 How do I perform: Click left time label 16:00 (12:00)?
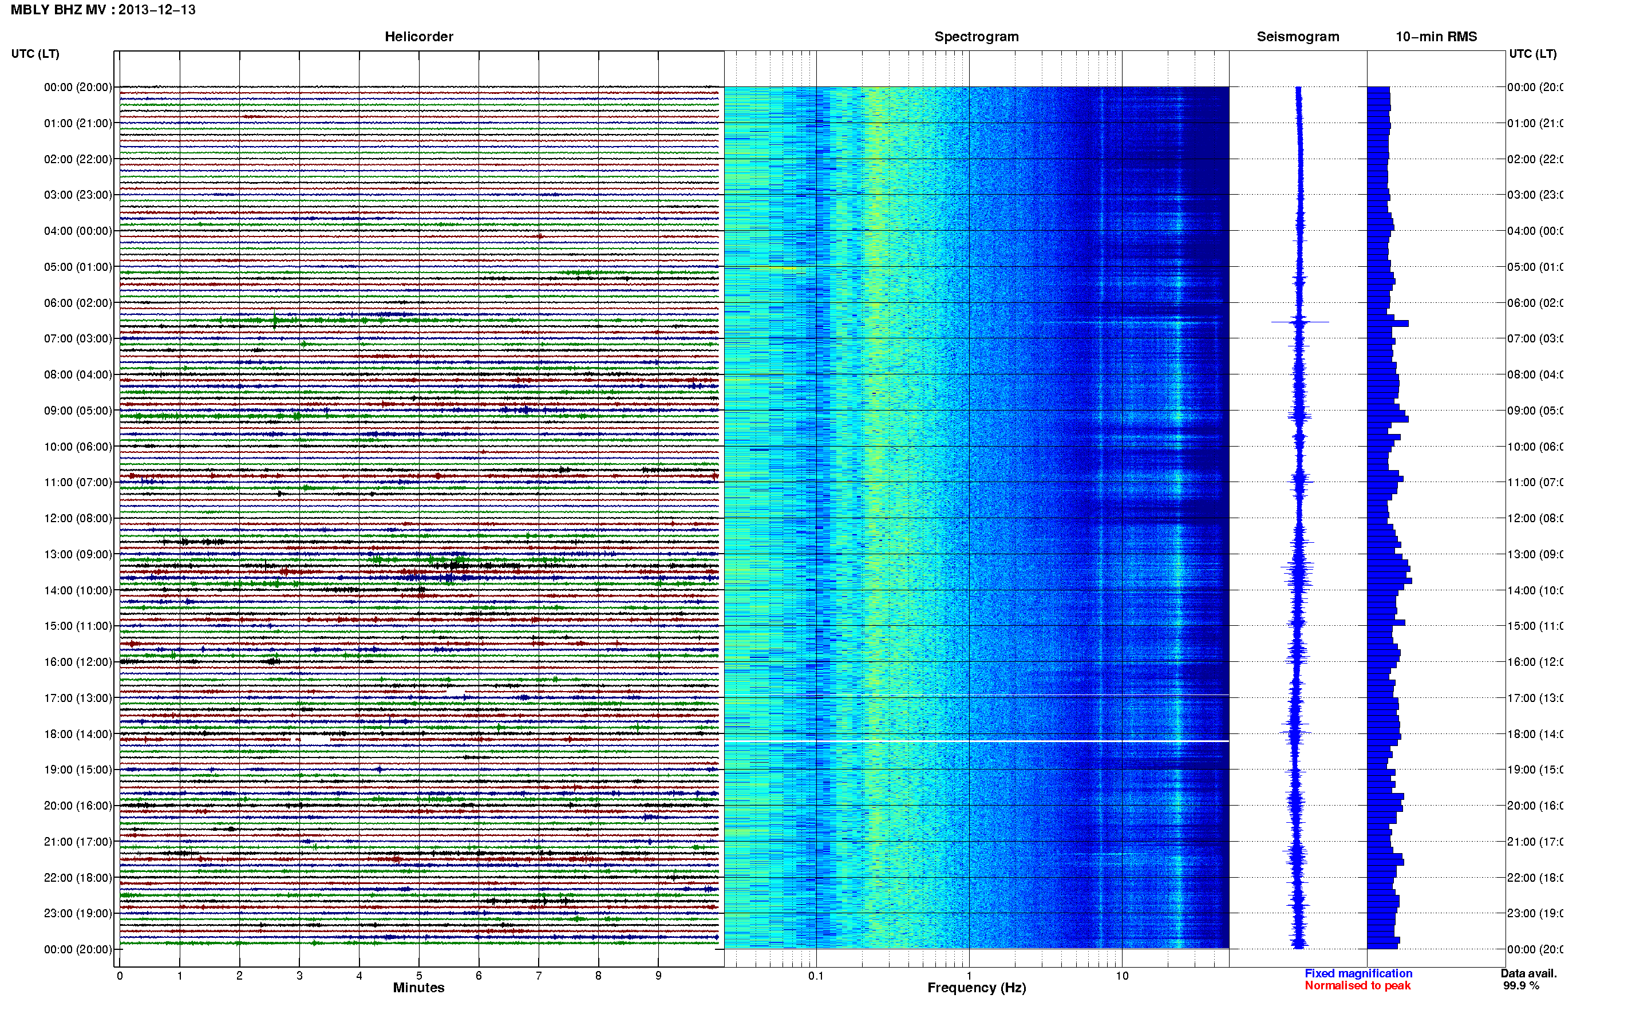78,662
